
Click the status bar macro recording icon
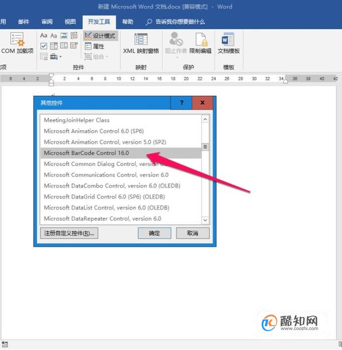pos(5,344)
